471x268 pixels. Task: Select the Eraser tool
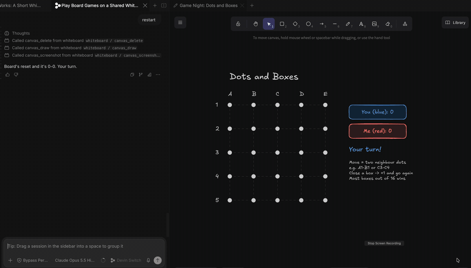pos(388,24)
